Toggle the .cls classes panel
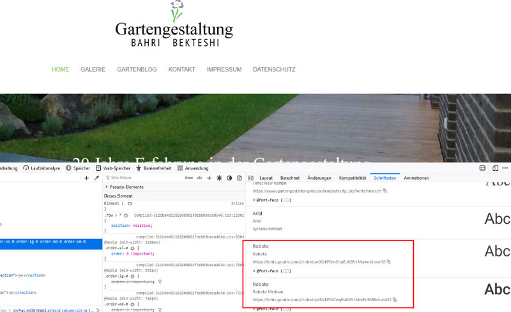 click(199, 178)
